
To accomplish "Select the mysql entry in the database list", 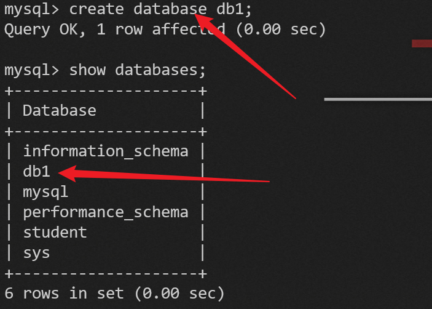I will point(45,191).
